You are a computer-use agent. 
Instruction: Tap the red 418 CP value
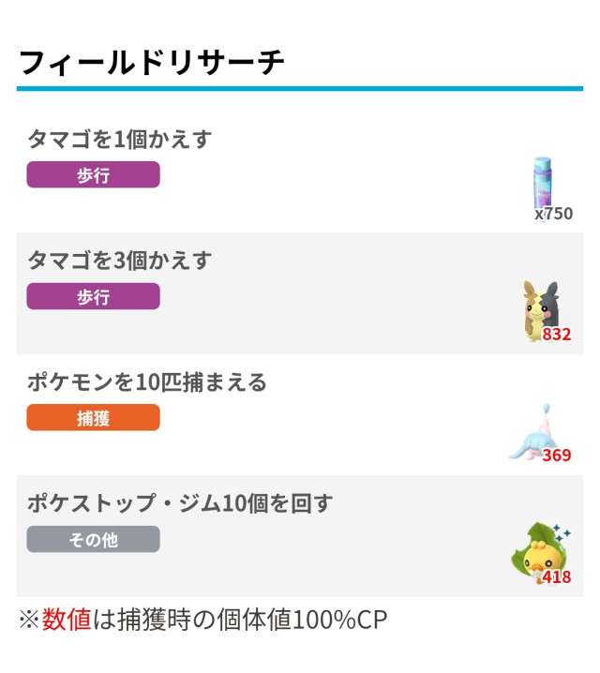point(557,577)
